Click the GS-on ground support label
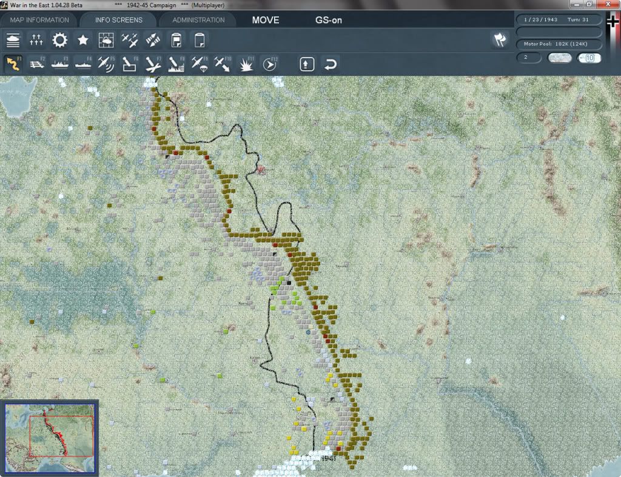The height and width of the screenshot is (477, 621). (x=328, y=20)
